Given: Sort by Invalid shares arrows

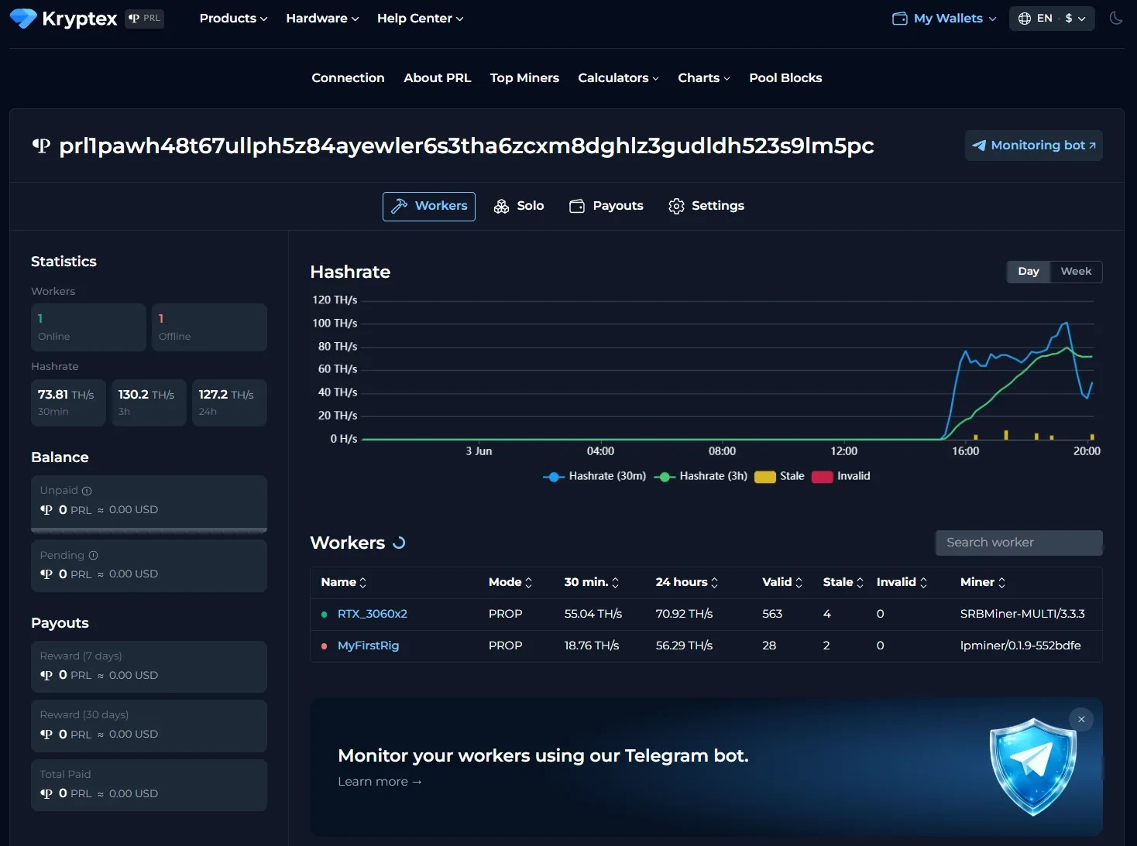Looking at the screenshot, I should (923, 583).
